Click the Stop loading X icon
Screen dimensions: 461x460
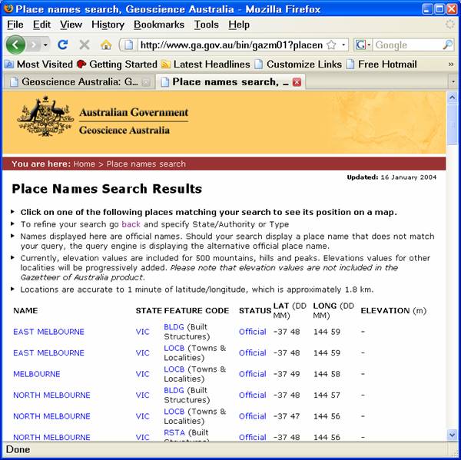tap(85, 45)
